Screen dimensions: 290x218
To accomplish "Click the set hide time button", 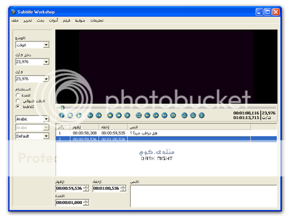I will [x=156, y=115].
